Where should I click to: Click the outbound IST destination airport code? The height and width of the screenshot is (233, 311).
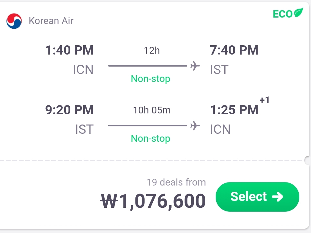(219, 70)
